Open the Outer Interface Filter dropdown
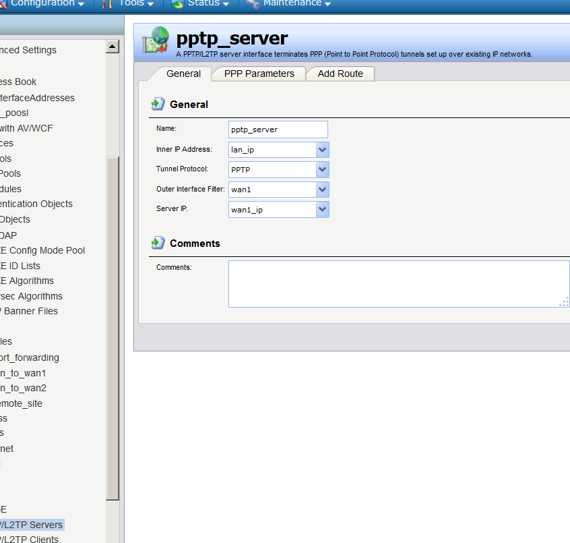Screen dimensions: 570x543 point(322,190)
